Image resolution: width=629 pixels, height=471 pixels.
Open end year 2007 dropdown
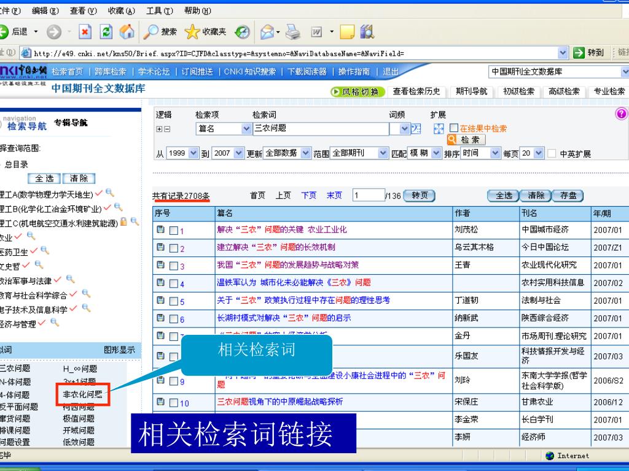coord(239,153)
